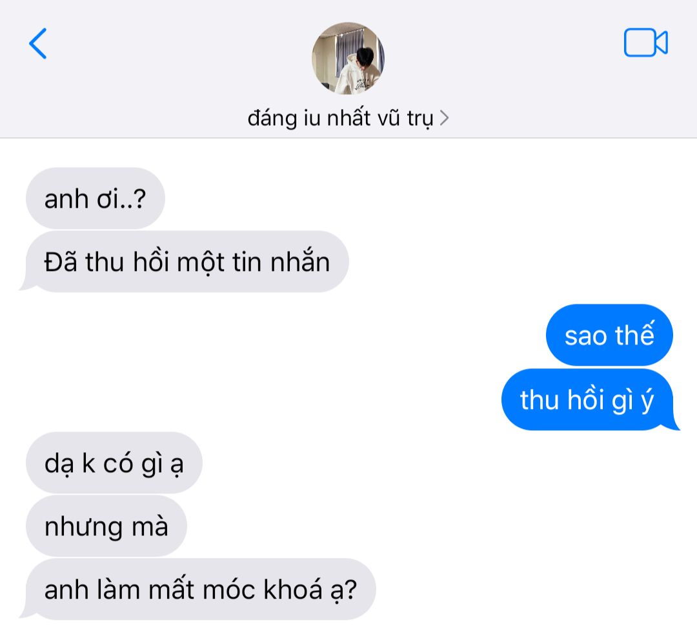Select the 'anh ơi..?' message bubble
The image size is (697, 629).
(96, 198)
